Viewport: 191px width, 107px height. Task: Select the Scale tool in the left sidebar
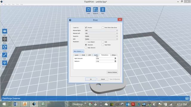click(5, 55)
